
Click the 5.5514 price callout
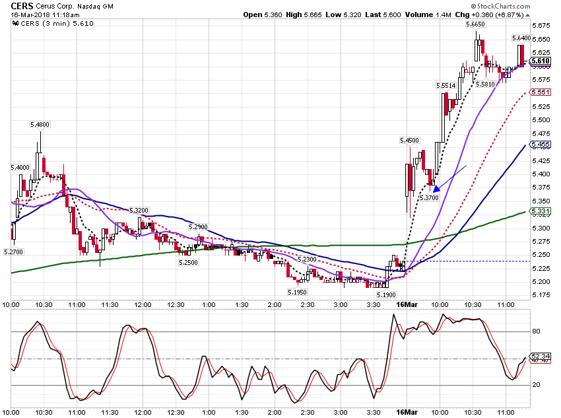tap(446, 86)
